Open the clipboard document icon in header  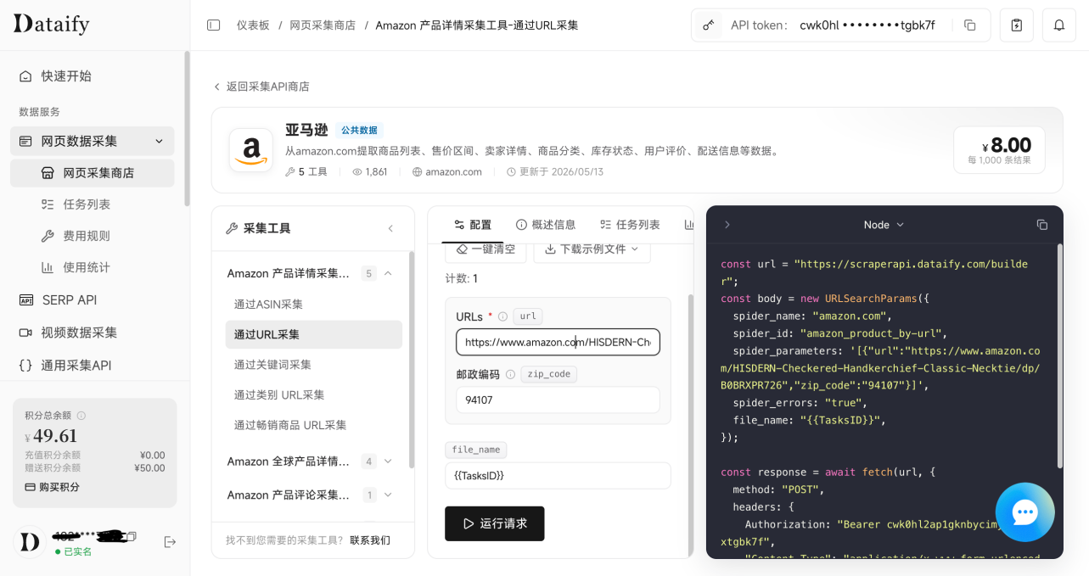(1017, 25)
